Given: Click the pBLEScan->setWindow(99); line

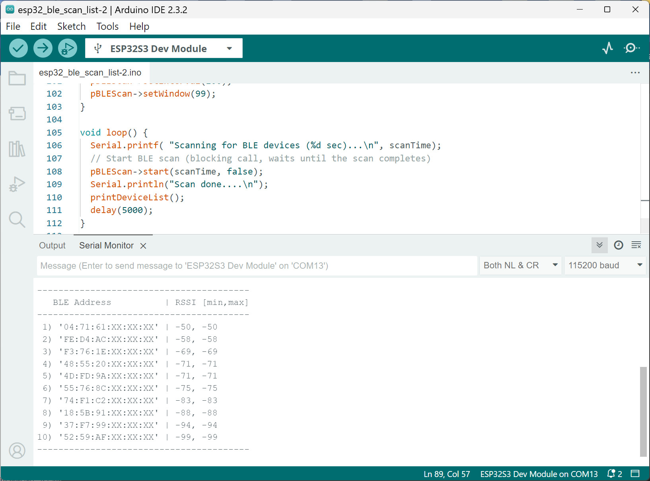Looking at the screenshot, I should 153,94.
